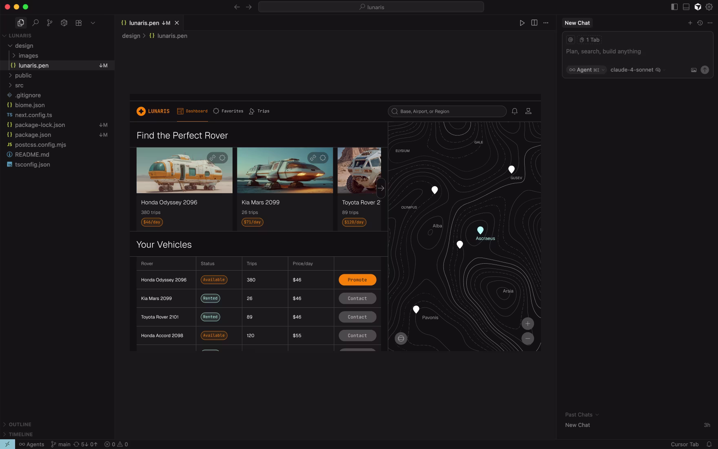This screenshot has width=718, height=449.
Task: Open chat history clock icon
Action: tap(700, 23)
